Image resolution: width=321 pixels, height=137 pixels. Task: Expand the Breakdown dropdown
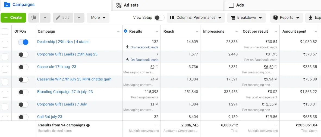pyautogui.click(x=246, y=18)
